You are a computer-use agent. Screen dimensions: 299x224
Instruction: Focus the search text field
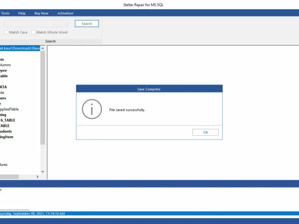pos(36,24)
